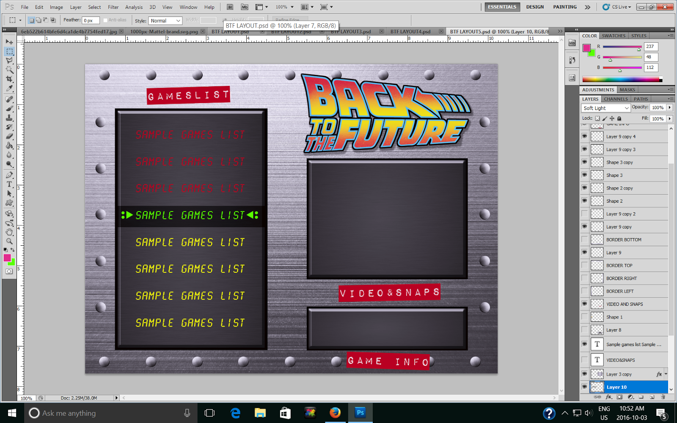Select the Horizontal Type tool
Screen dimensions: 677x423
9,184
